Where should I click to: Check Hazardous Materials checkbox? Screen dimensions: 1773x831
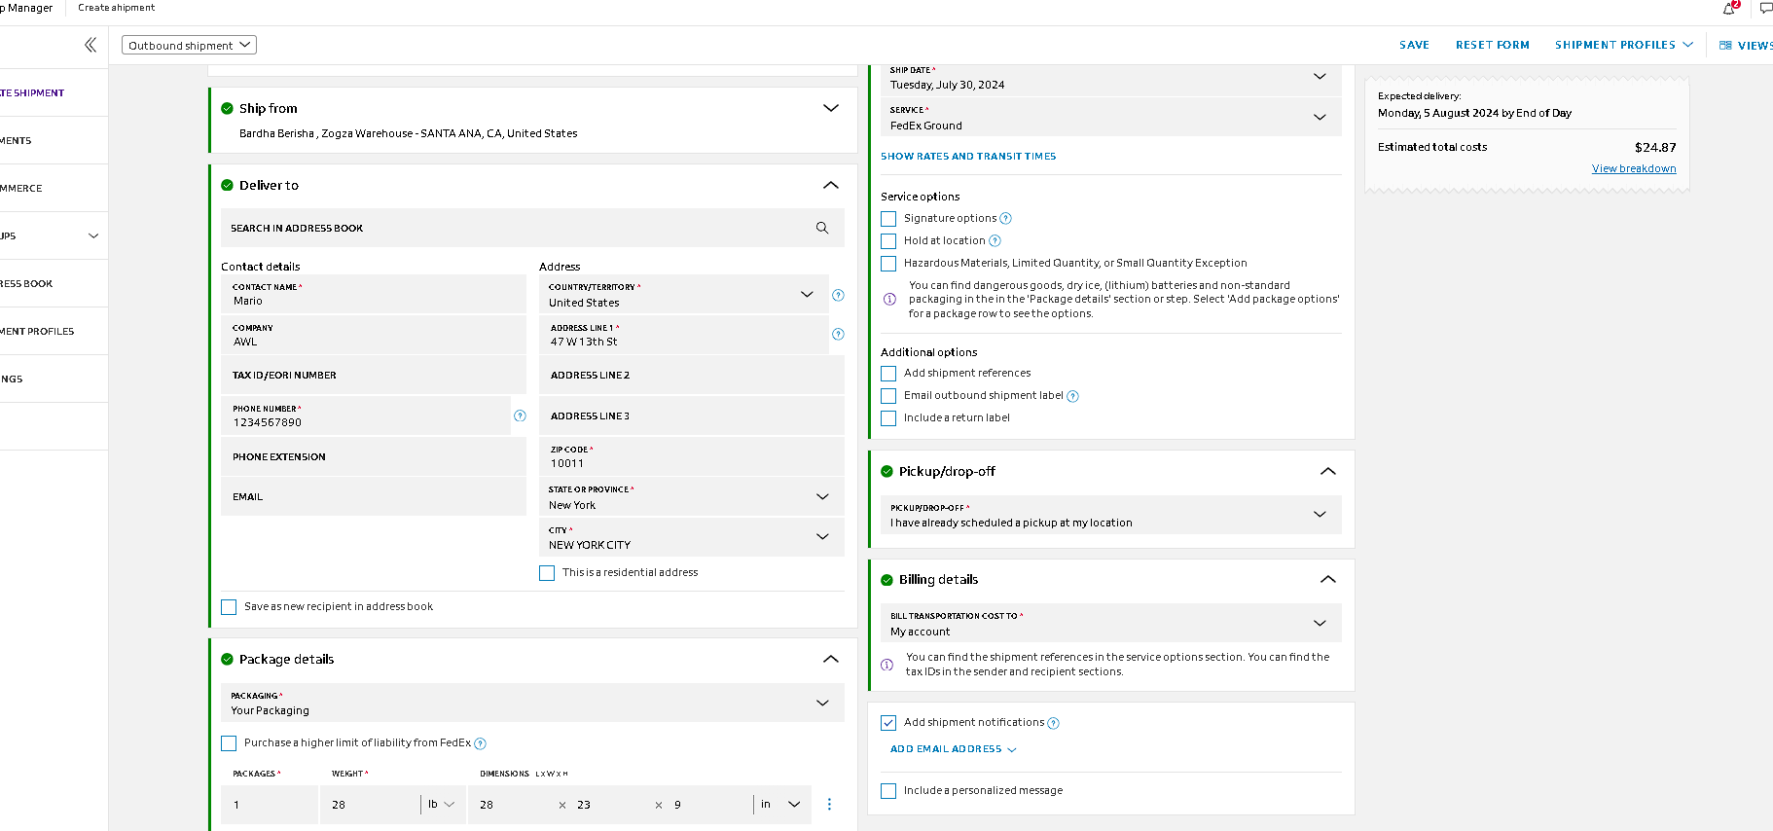coord(888,264)
